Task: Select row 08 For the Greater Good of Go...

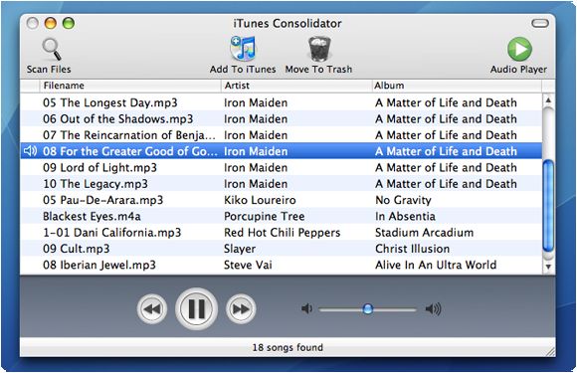Action: pos(282,151)
